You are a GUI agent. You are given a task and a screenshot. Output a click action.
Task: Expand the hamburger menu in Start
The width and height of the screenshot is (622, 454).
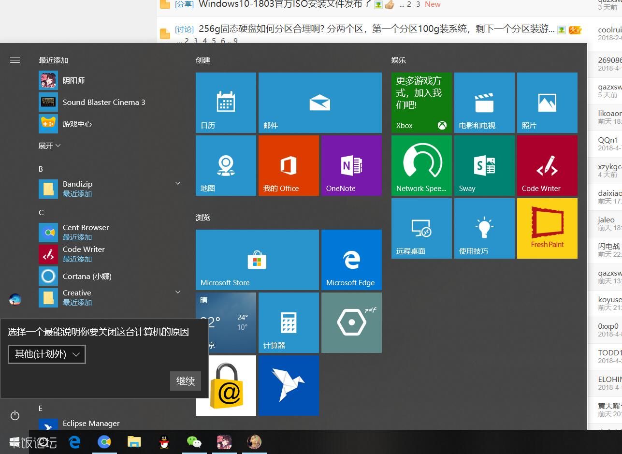click(15, 60)
